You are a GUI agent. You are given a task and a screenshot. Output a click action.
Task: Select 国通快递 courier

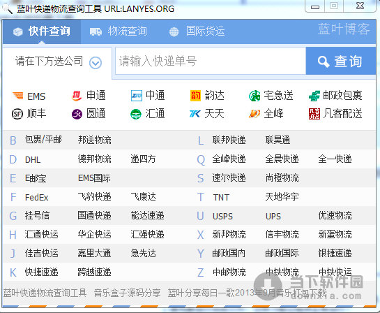[x=95, y=216]
